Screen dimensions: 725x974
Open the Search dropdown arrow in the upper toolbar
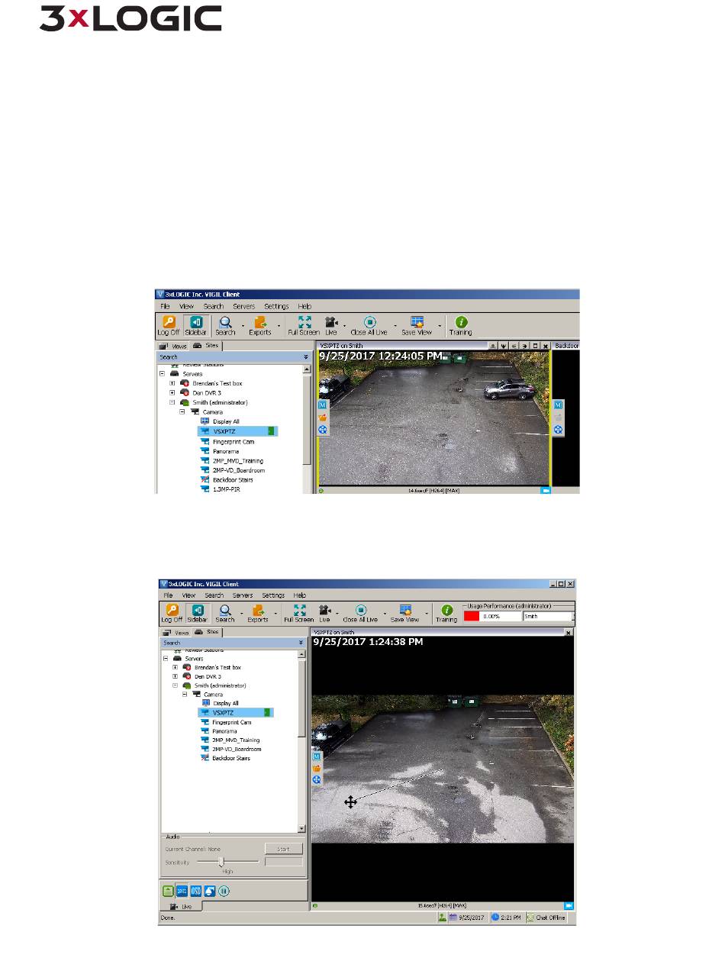[243, 327]
